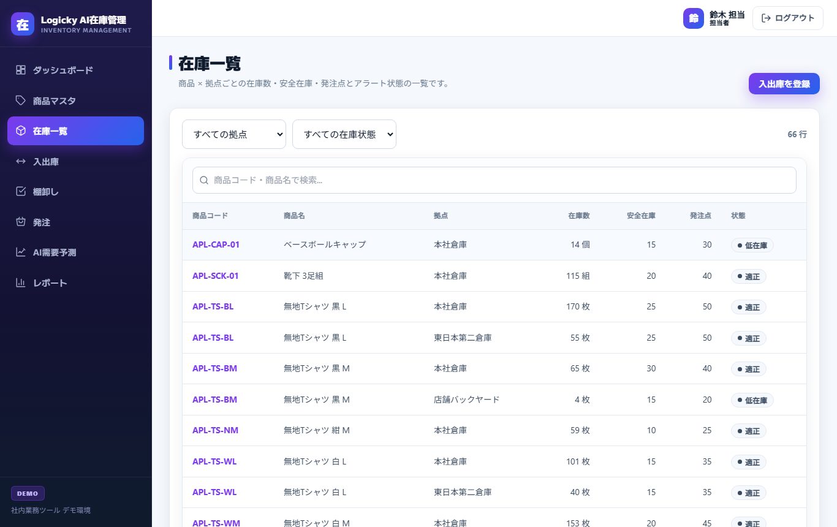Click 低在庫 badge in 店舗バックヤード row
Viewport: 837px width, 527px height.
[752, 400]
